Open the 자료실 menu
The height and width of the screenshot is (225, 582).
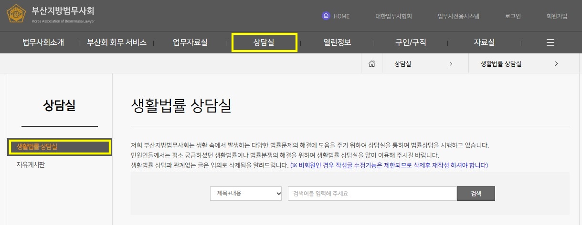click(484, 42)
